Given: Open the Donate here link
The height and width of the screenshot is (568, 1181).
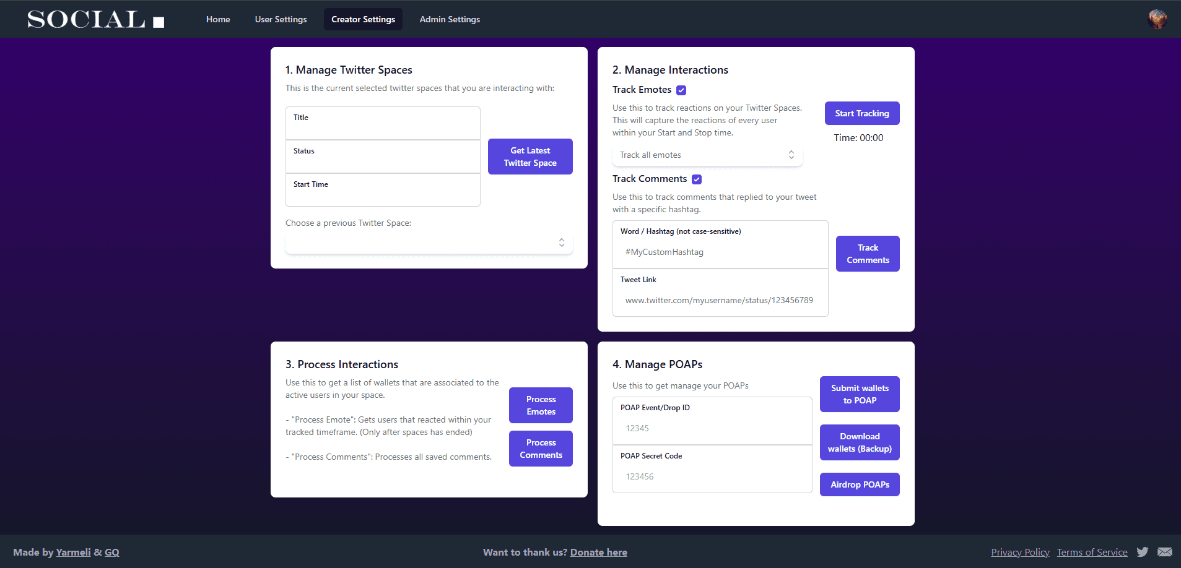Looking at the screenshot, I should (x=598, y=552).
